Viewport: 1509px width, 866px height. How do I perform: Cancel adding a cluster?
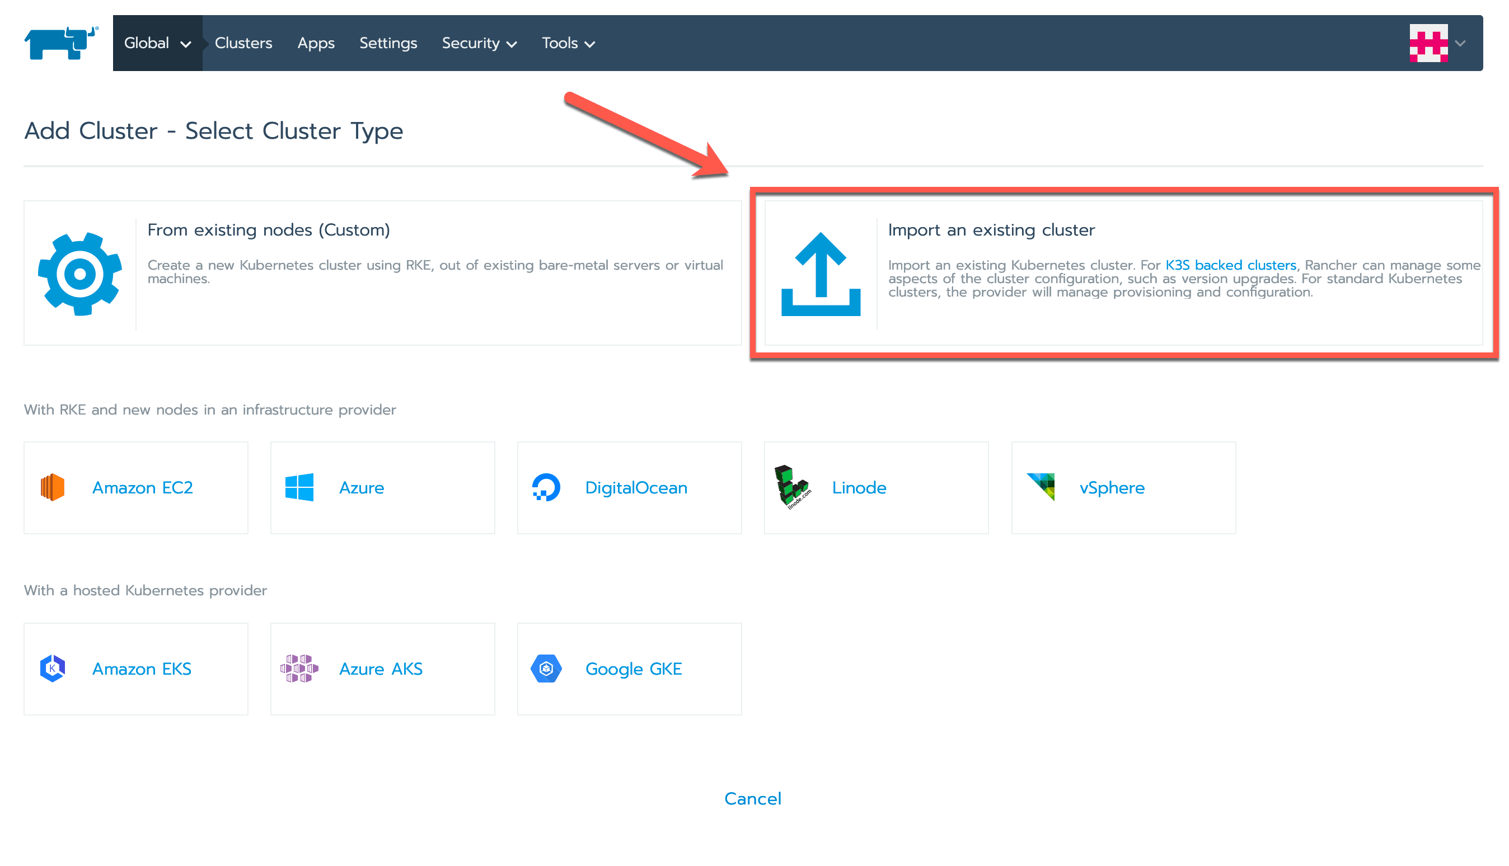[753, 799]
